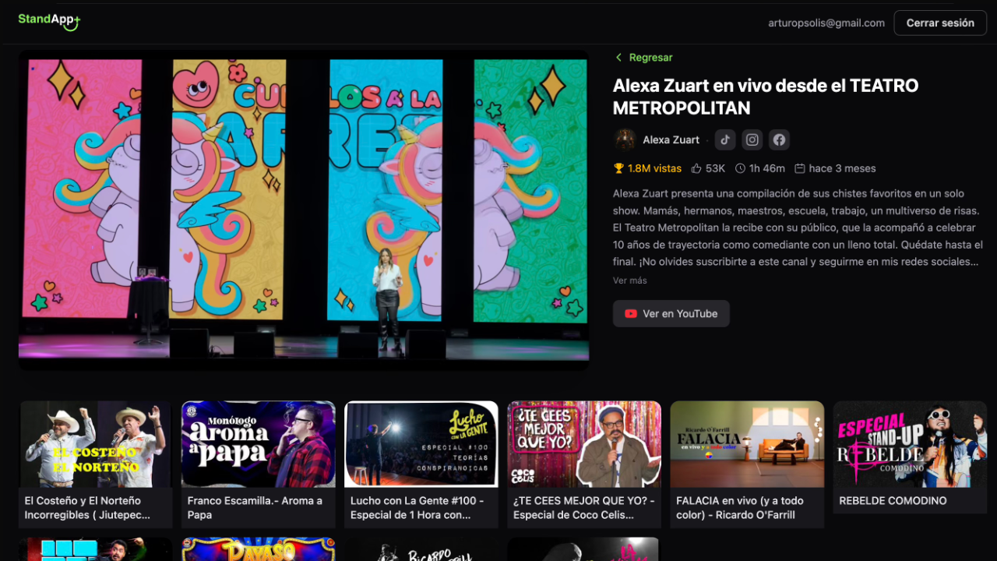Open the Dayaso thumbnail in the second row
This screenshot has height=561, width=997.
pos(258,549)
